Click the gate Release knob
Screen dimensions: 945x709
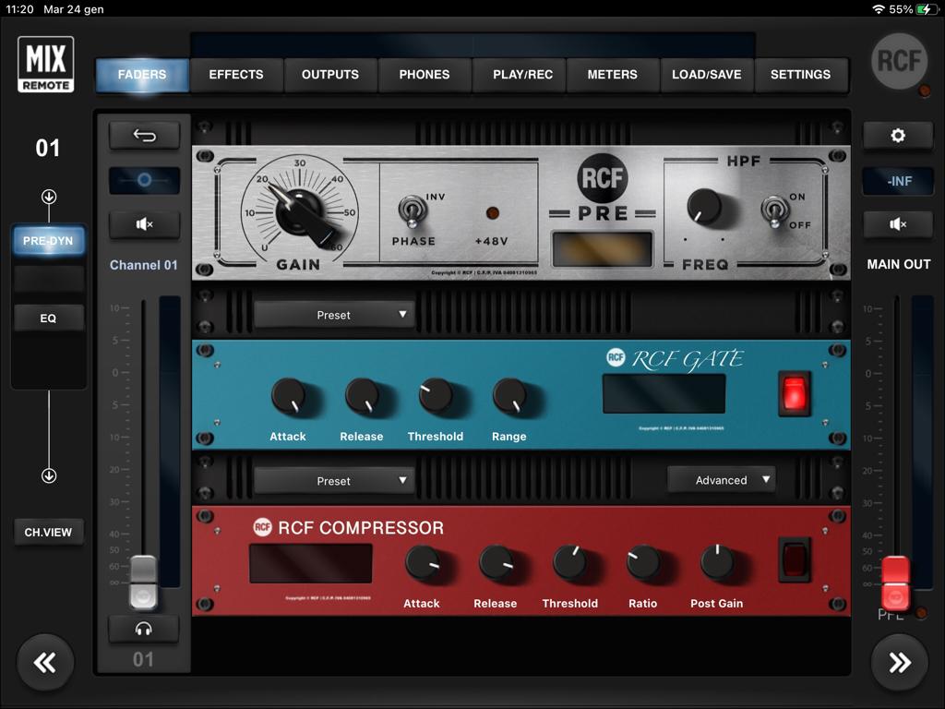coord(363,397)
